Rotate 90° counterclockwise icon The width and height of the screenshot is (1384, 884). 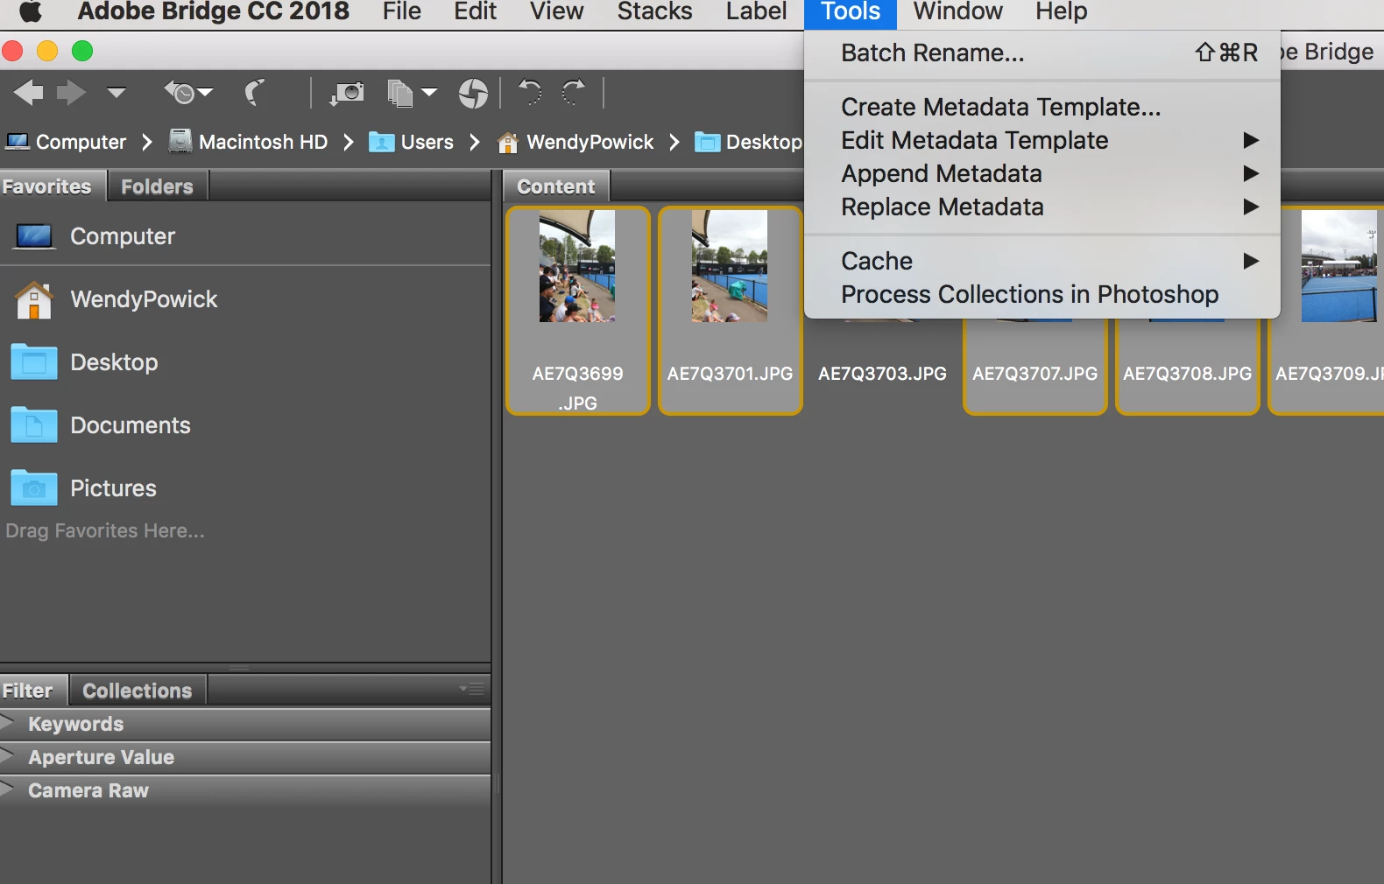(x=530, y=92)
